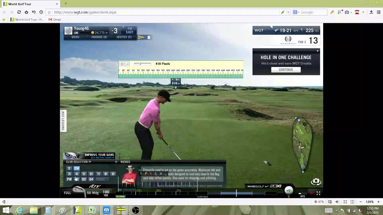The image size is (383, 215).
Task: Select the 7i club
Action: coord(98,174)
